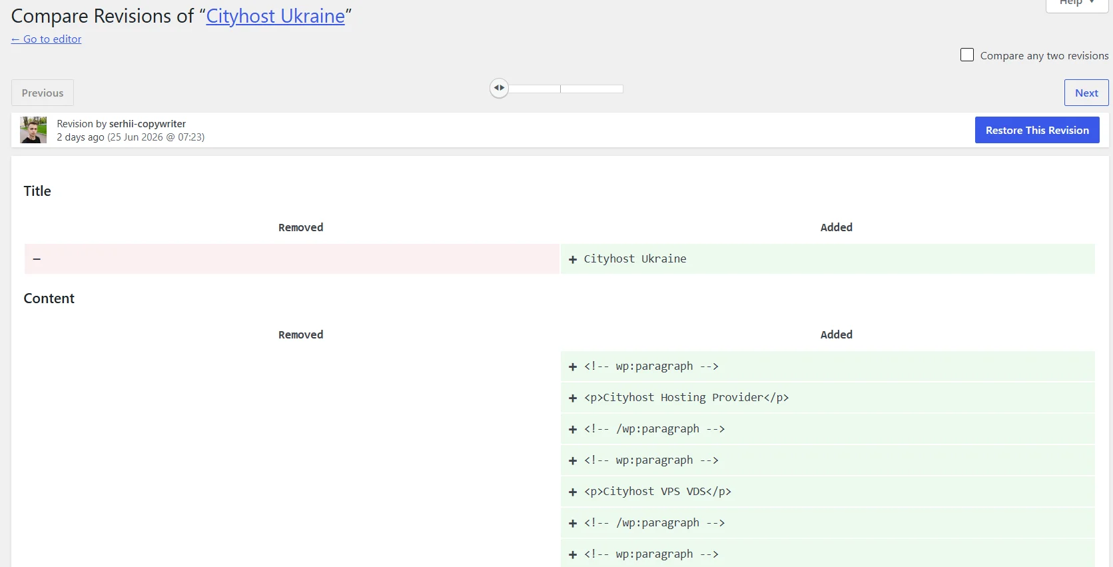Click the revision timestamp 25 Jun 2026
Screen dimensions: 1113x567
coord(137,137)
